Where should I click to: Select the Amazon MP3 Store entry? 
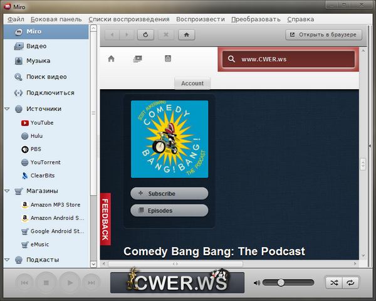tap(55, 204)
